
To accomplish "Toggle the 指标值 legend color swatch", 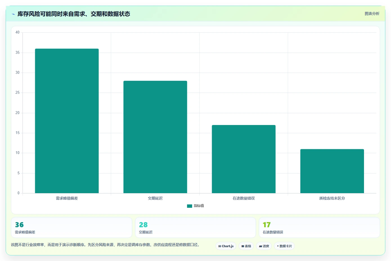I will (x=189, y=206).
